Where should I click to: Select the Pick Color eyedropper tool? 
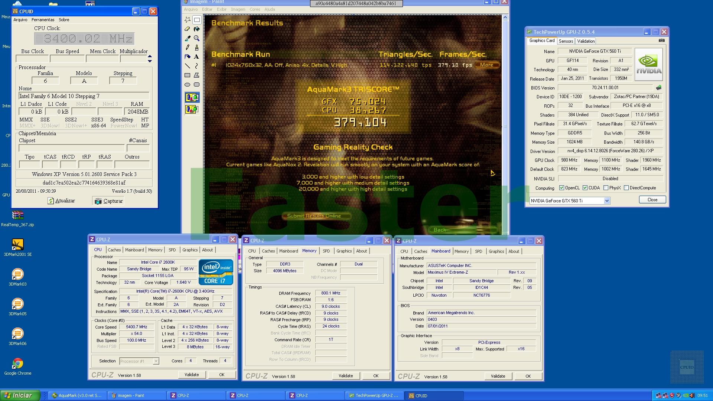(x=188, y=38)
